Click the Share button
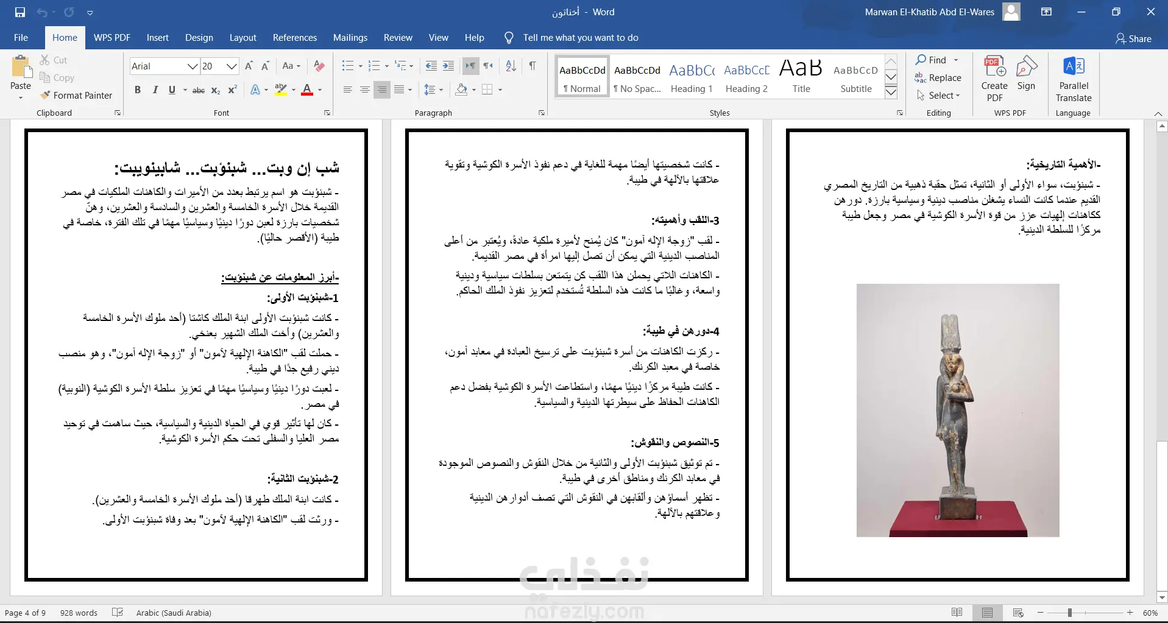The height and width of the screenshot is (623, 1168). (x=1133, y=38)
